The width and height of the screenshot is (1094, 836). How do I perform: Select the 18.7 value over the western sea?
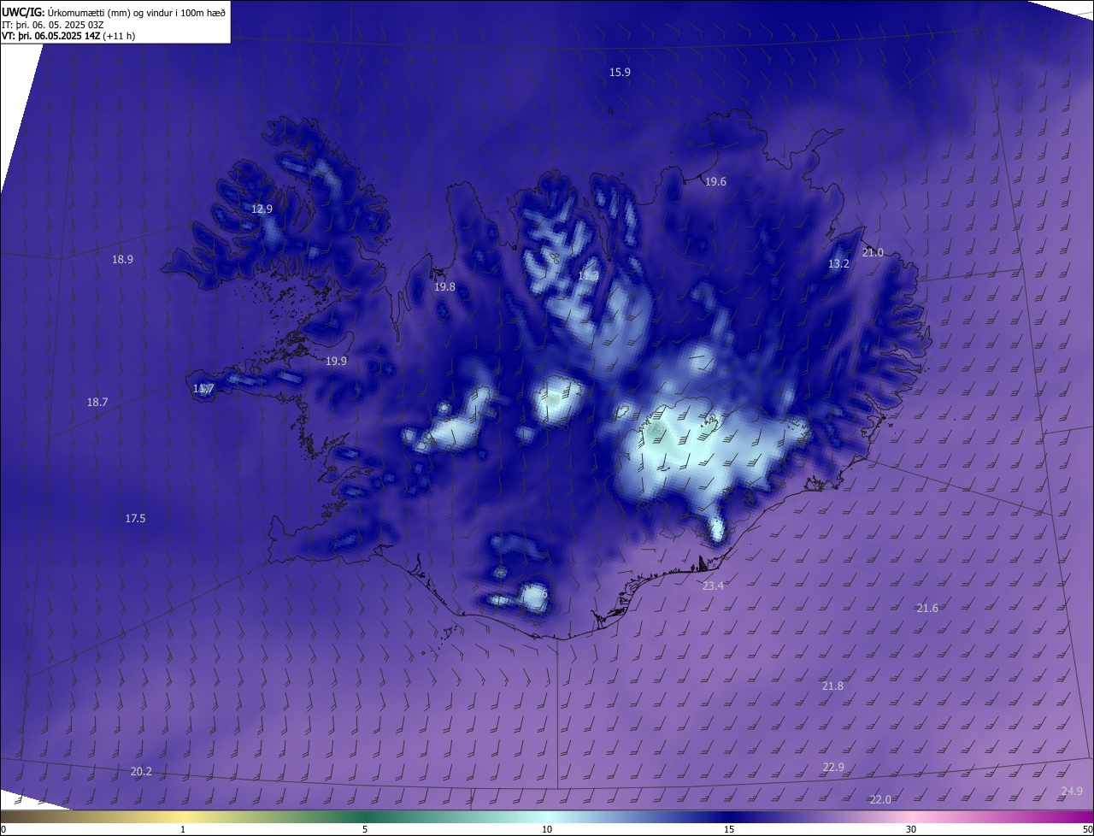coord(97,403)
